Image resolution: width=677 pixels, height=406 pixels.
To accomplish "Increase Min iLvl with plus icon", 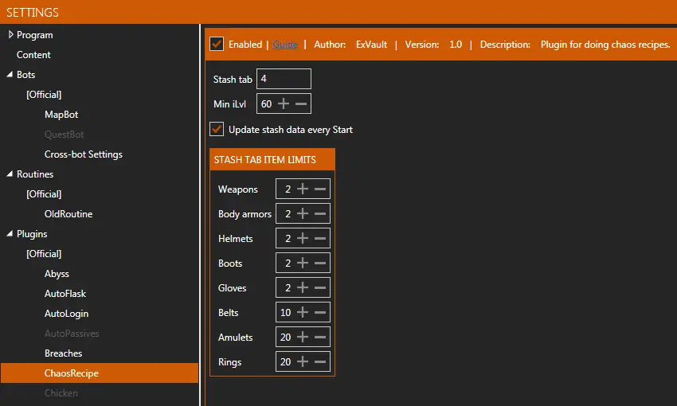I will pyautogui.click(x=284, y=104).
